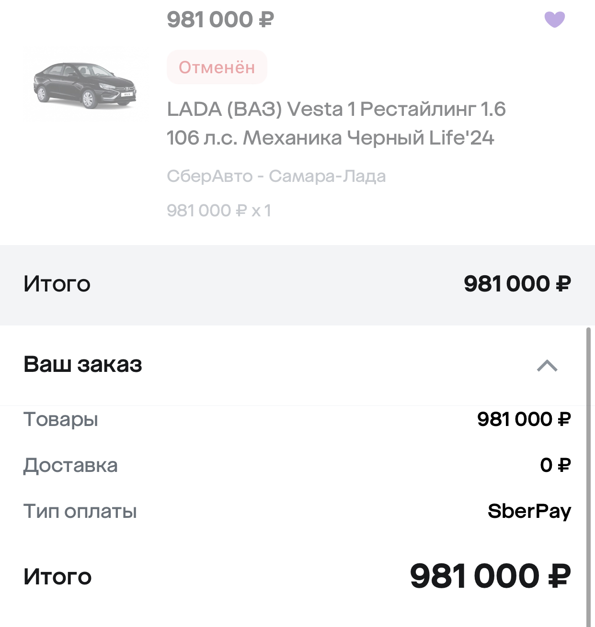Open the black LADA Vesta car thumbnail

pos(85,85)
